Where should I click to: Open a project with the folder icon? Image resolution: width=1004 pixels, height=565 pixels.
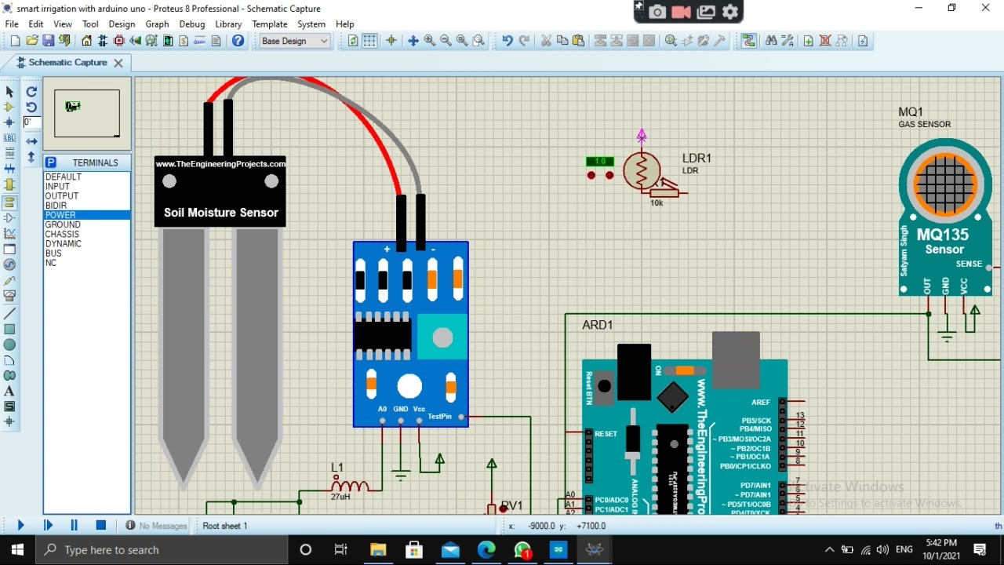click(x=32, y=41)
